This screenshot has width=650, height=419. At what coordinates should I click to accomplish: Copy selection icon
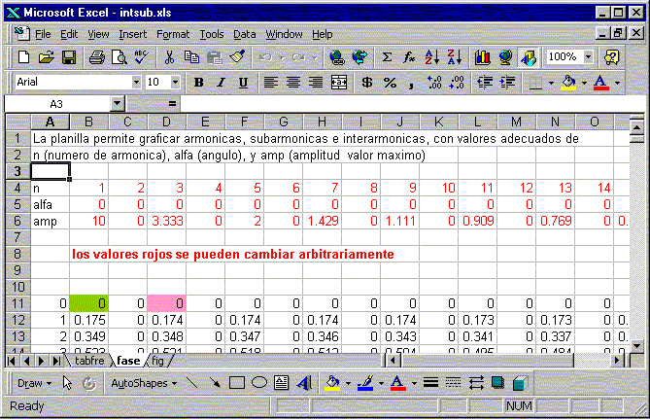[191, 57]
